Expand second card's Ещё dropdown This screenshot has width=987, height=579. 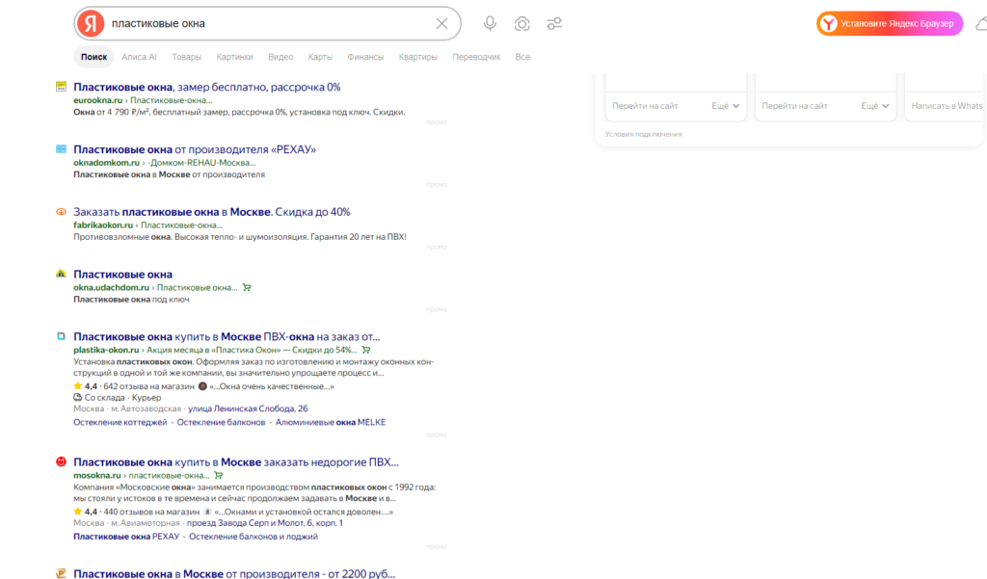pyautogui.click(x=875, y=106)
